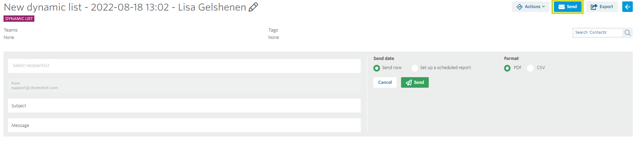Screen dimensions: 637x141
Task: Click the Export button
Action: [x=602, y=7]
